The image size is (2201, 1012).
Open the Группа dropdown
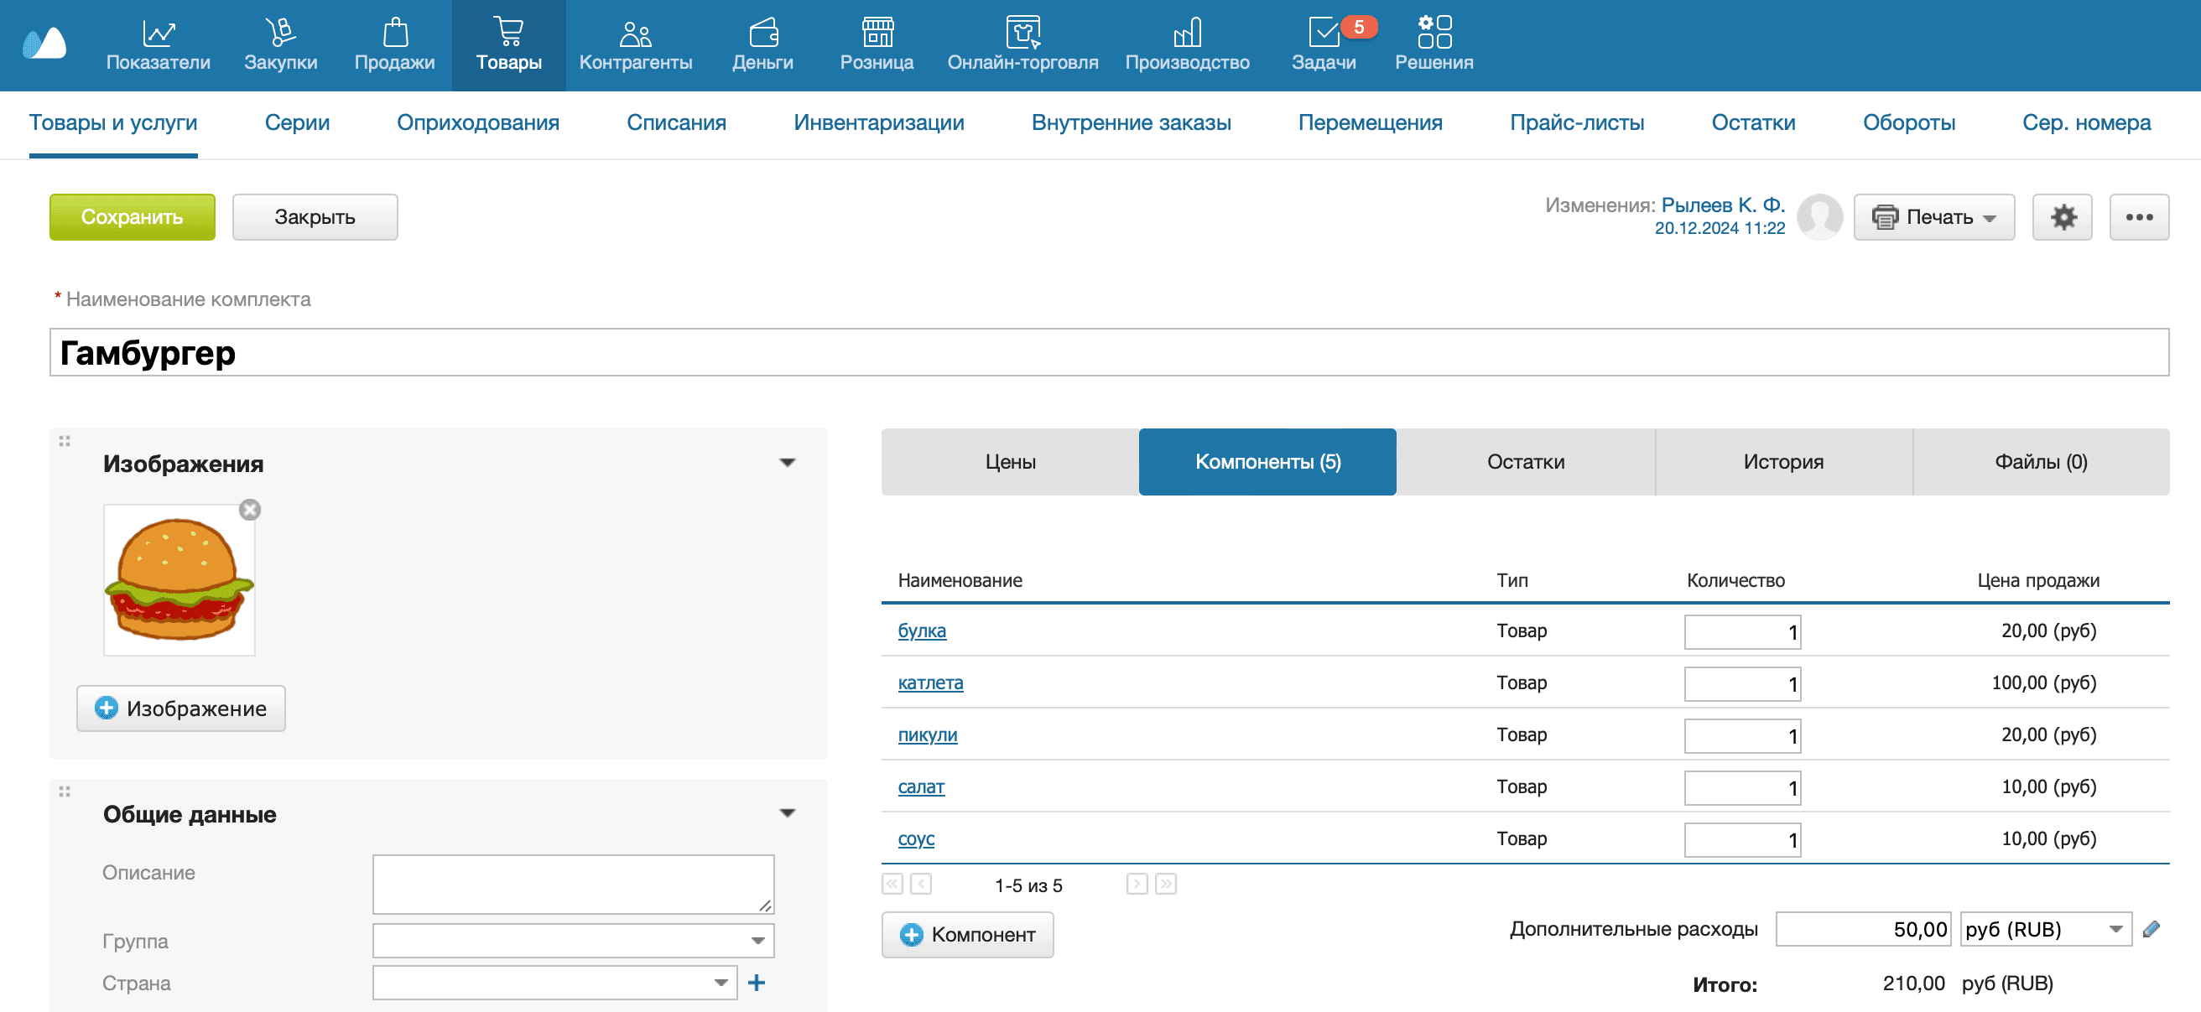tap(574, 940)
